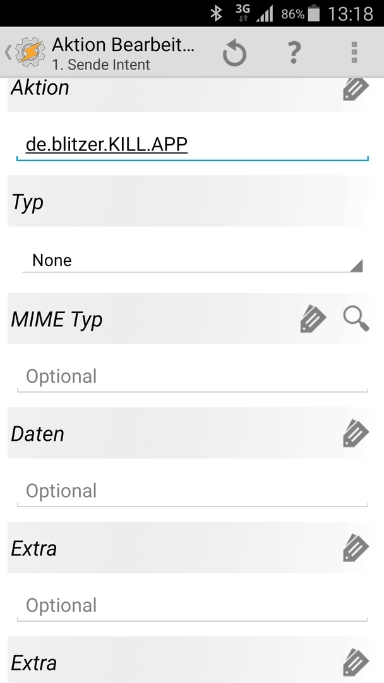Go back using the left chevron arrow
384x683 pixels.
coord(8,52)
